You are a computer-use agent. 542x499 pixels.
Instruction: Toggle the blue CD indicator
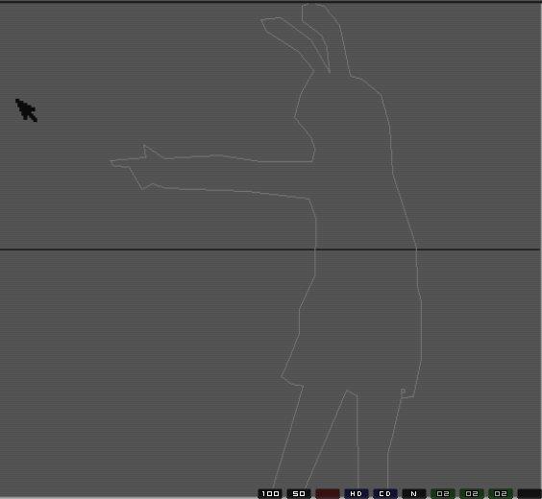(385, 493)
